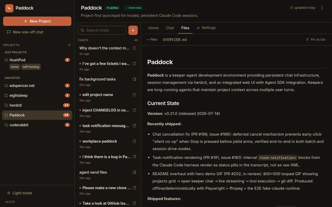
Task: Open chat 'I think there is a bug in Pa...'
Action: [108, 159]
